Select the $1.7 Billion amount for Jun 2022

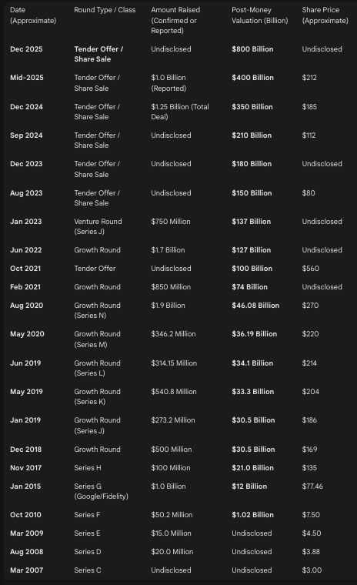168,250
